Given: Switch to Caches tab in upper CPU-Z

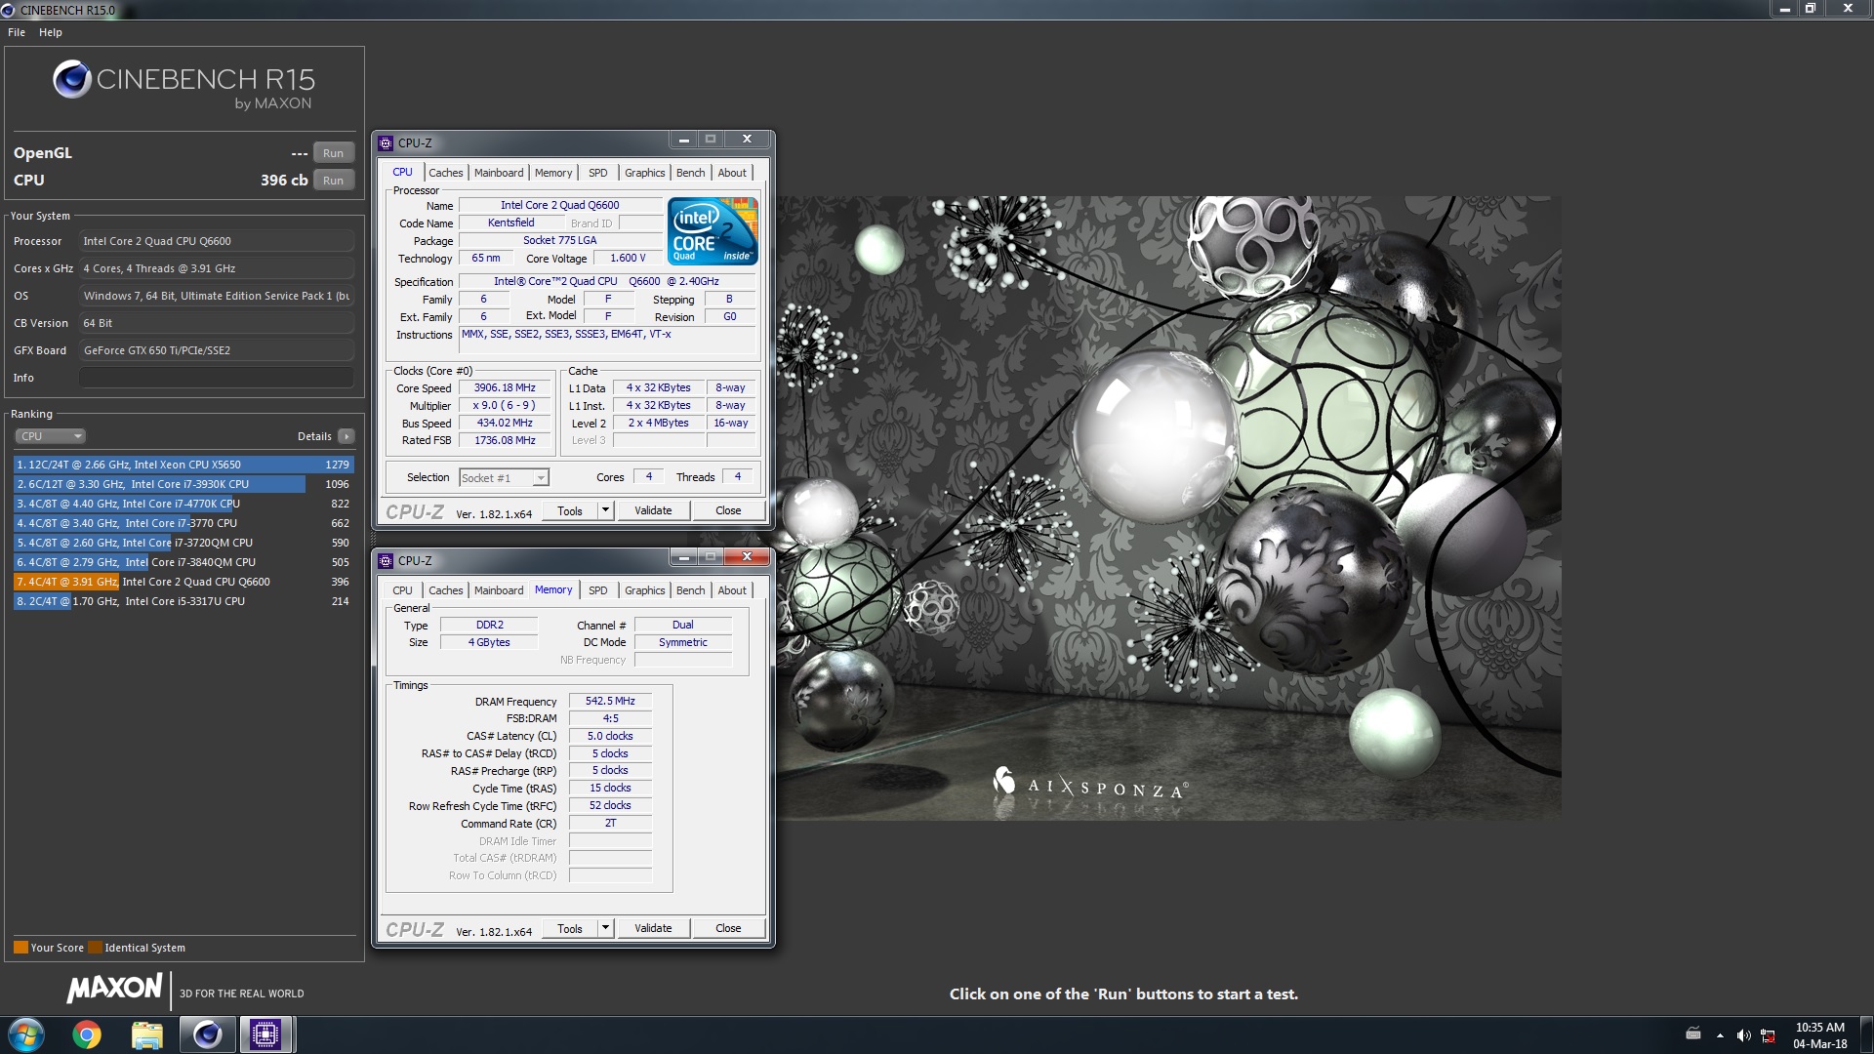Looking at the screenshot, I should pos(446,173).
